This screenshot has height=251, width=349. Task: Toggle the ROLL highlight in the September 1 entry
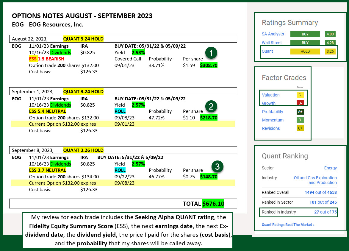pyautogui.click(x=120, y=111)
